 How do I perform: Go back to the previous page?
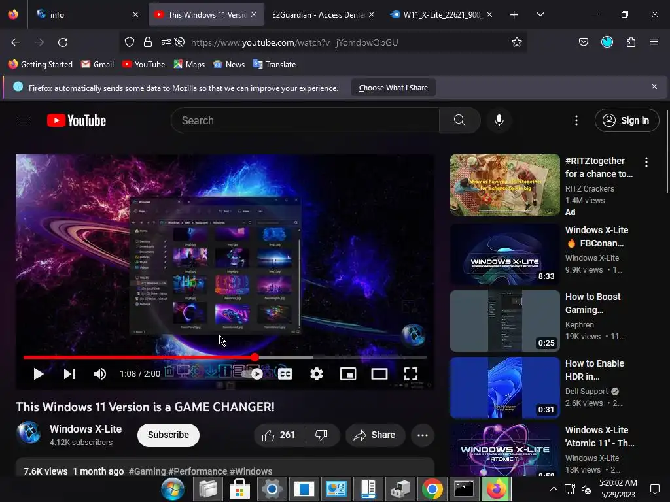pos(16,42)
